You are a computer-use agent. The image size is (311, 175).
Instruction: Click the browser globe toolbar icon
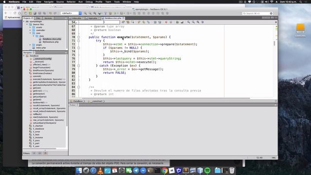(x=100, y=13)
